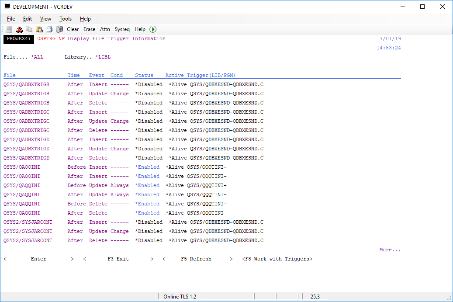Click the *ALL value in File field
Screen dimensions: 453x302
[37, 57]
